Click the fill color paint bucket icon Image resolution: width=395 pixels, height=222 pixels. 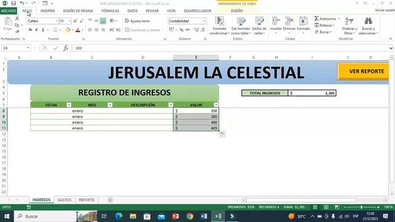pyautogui.click(x=68, y=30)
